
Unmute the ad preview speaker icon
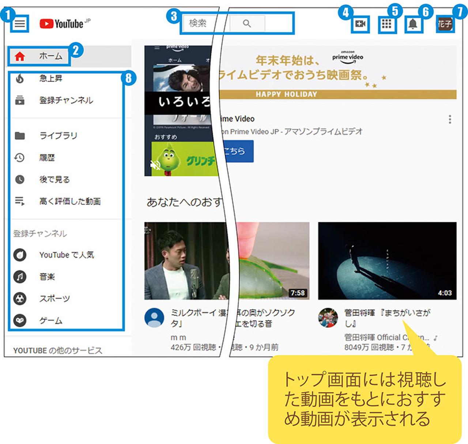point(156,165)
